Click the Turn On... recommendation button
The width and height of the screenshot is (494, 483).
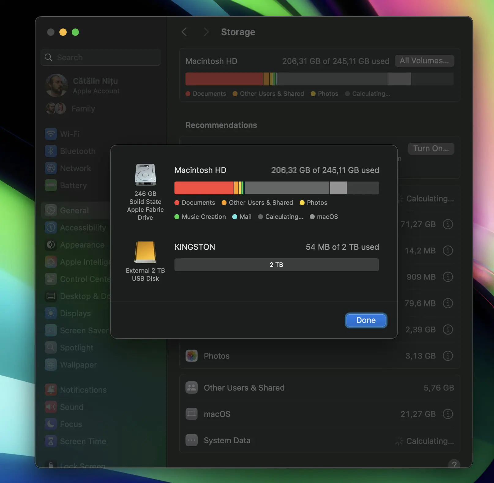coord(431,148)
